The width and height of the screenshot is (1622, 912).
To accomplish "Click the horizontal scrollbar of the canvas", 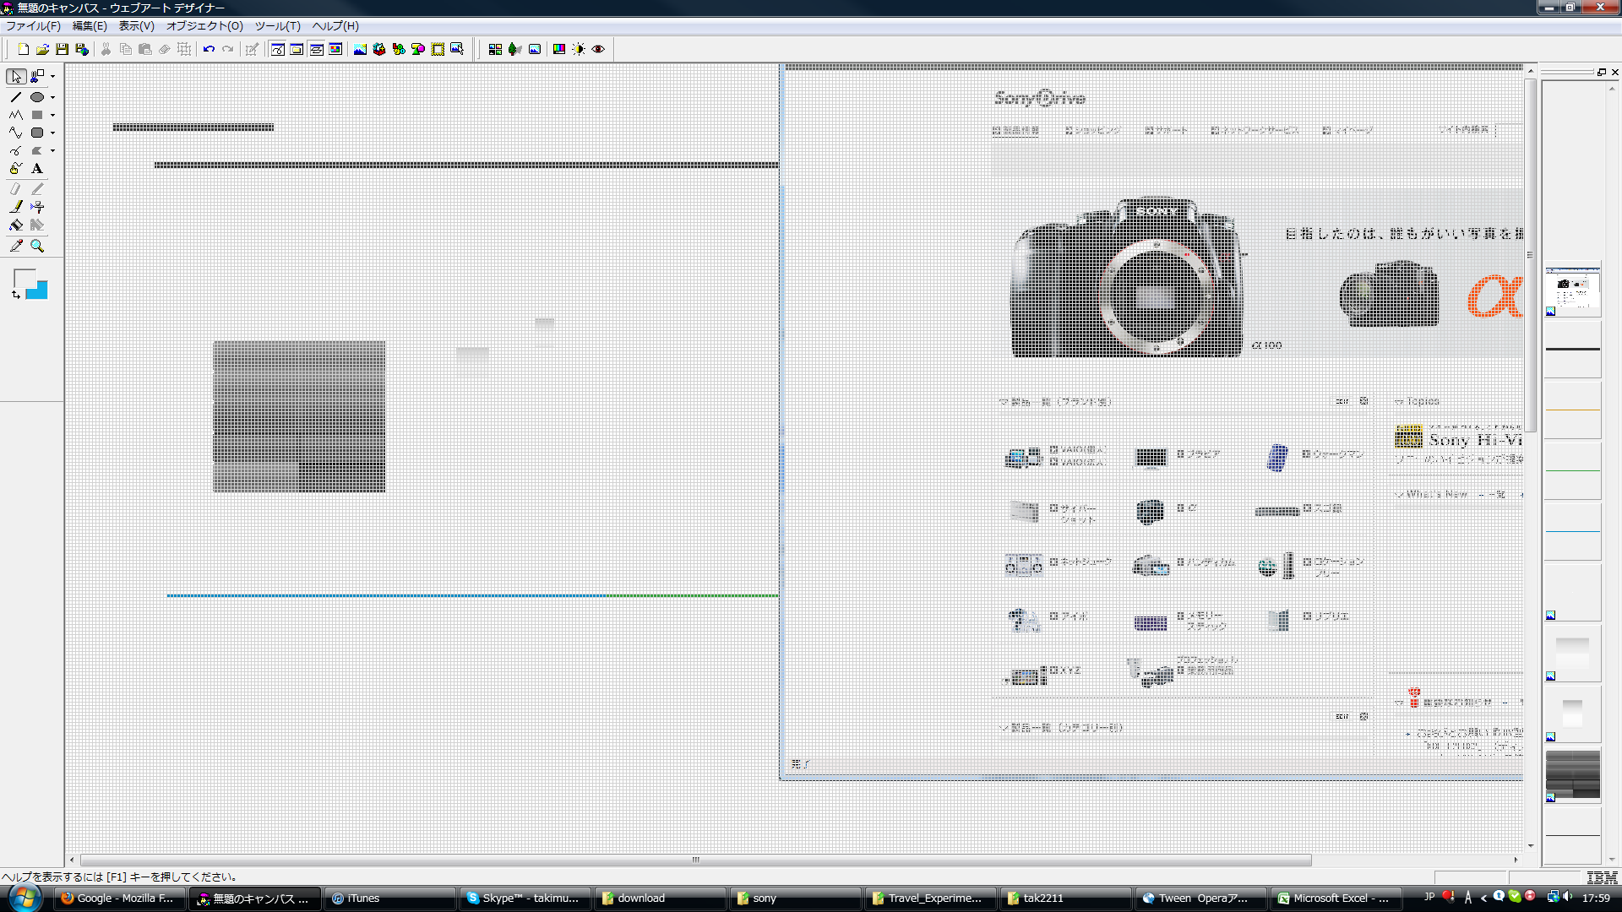I will pos(696,860).
